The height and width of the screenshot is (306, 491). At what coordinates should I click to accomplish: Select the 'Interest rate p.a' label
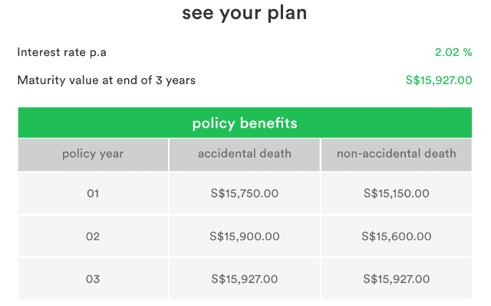tap(61, 52)
